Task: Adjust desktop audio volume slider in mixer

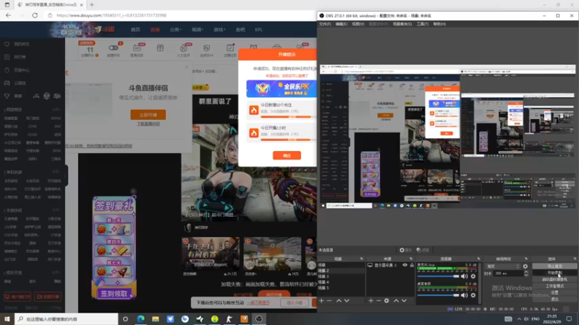Action: click(x=438, y=295)
